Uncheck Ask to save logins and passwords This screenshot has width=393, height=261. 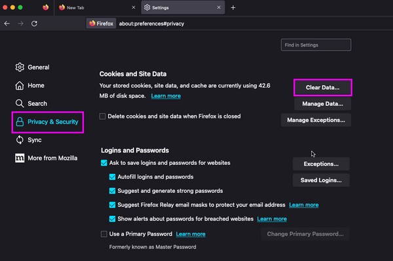pyautogui.click(x=104, y=163)
